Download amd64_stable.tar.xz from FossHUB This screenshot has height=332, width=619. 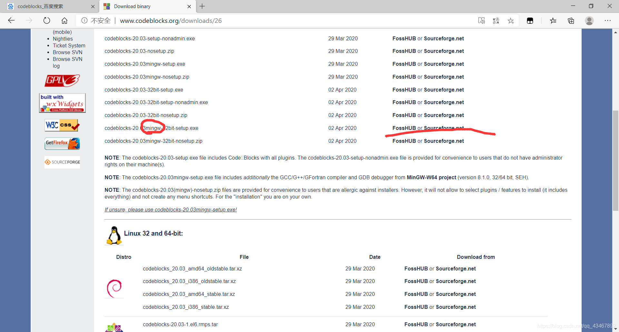(416, 294)
